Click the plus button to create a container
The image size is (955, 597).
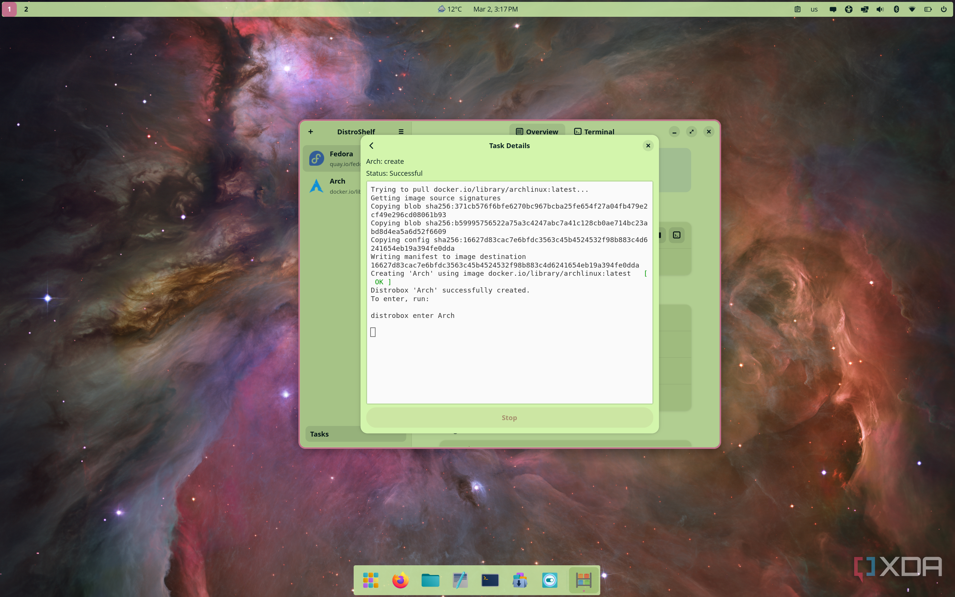(x=311, y=131)
